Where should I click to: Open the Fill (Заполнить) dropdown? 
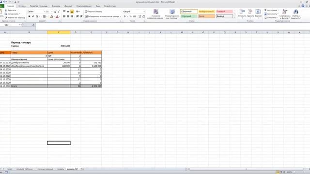tap(271, 14)
